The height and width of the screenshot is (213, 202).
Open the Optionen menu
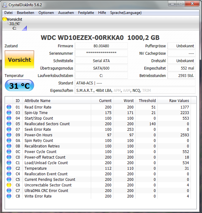coord(46,13)
